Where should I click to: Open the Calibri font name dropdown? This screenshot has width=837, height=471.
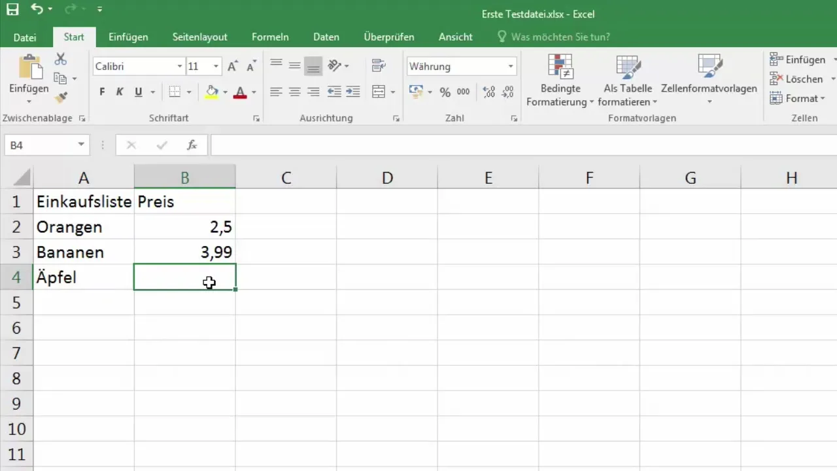tap(179, 66)
